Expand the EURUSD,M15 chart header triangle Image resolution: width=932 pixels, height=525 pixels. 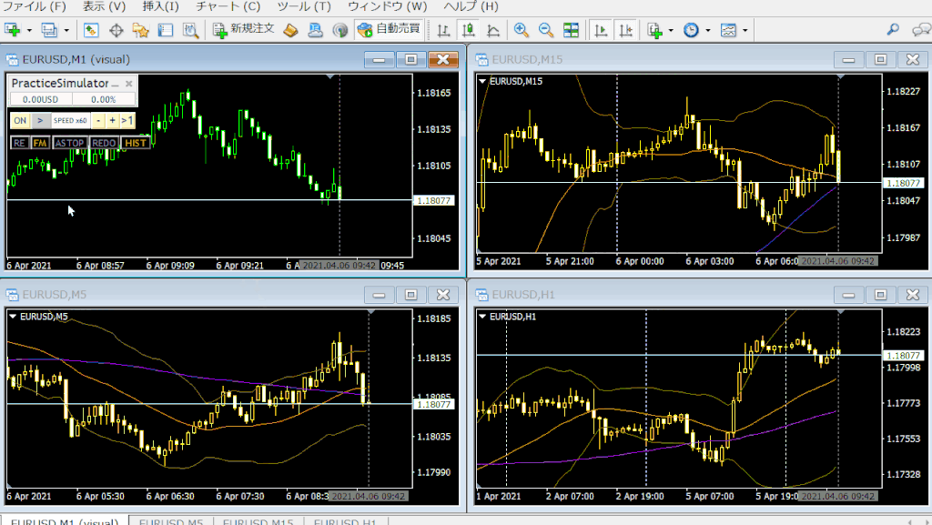tap(482, 81)
